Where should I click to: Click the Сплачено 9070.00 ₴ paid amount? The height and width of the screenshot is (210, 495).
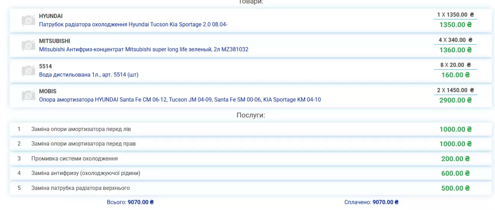pos(385,202)
